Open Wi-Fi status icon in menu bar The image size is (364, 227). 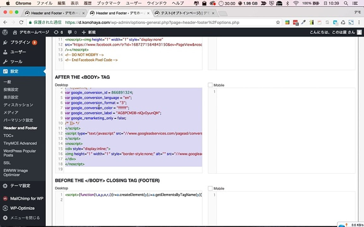point(296,3)
